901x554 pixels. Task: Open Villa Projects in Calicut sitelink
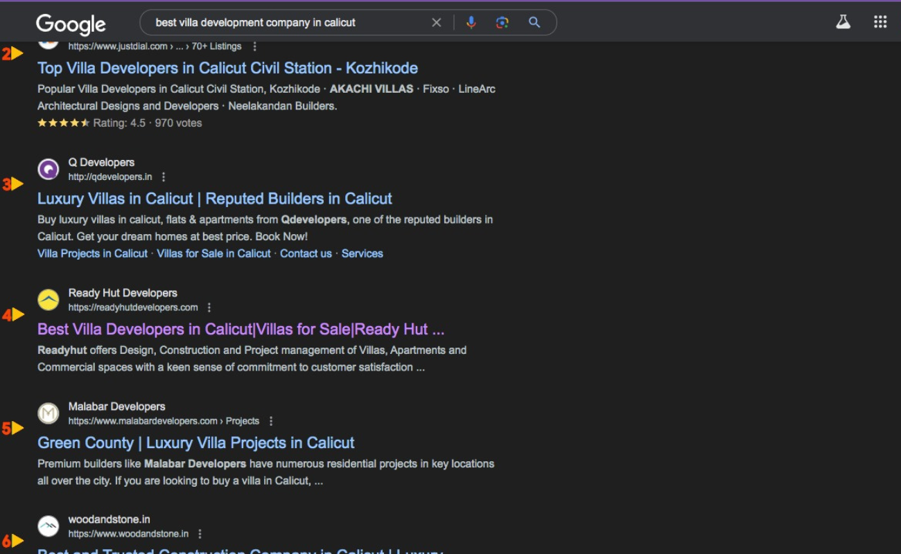pos(92,253)
